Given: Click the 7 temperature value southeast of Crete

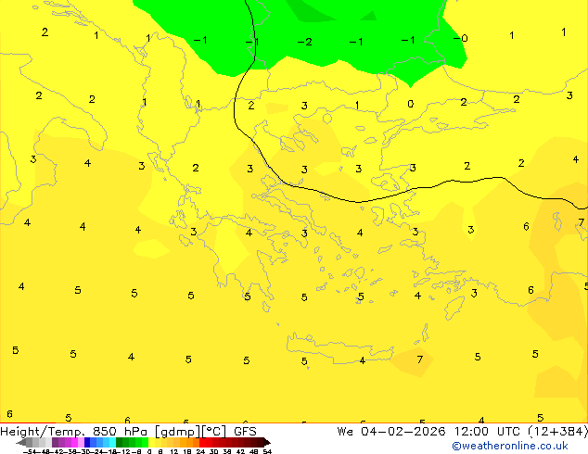Looking at the screenshot, I should tap(419, 359).
